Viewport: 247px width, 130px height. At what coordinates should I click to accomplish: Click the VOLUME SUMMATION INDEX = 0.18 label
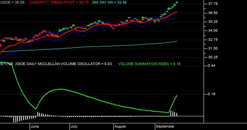pyautogui.click(x=149, y=64)
